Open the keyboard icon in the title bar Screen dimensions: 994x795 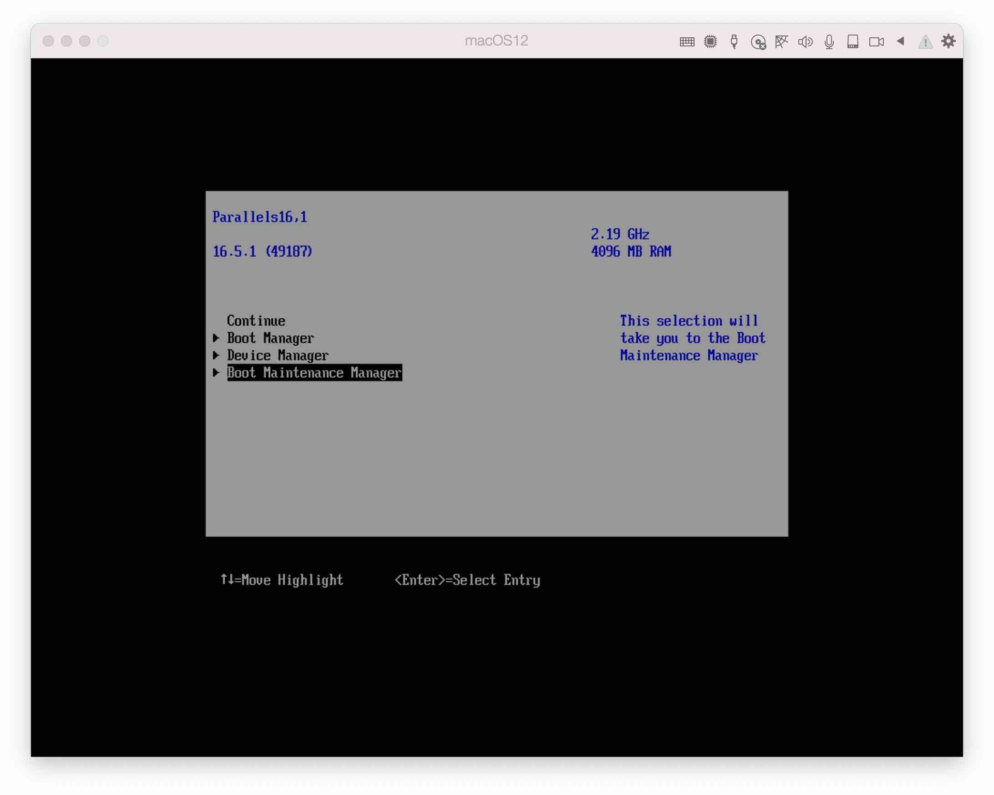coord(686,41)
